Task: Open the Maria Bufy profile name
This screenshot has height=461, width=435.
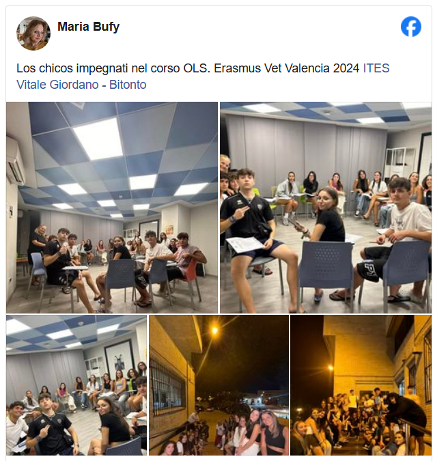Action: coord(89,27)
